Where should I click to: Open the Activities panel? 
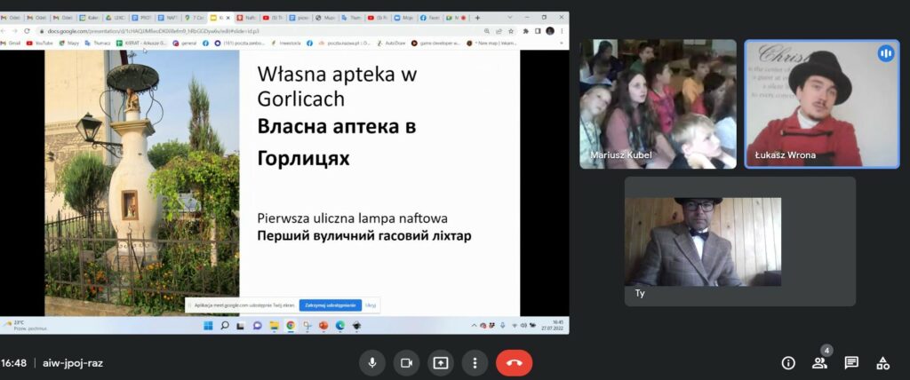click(882, 362)
